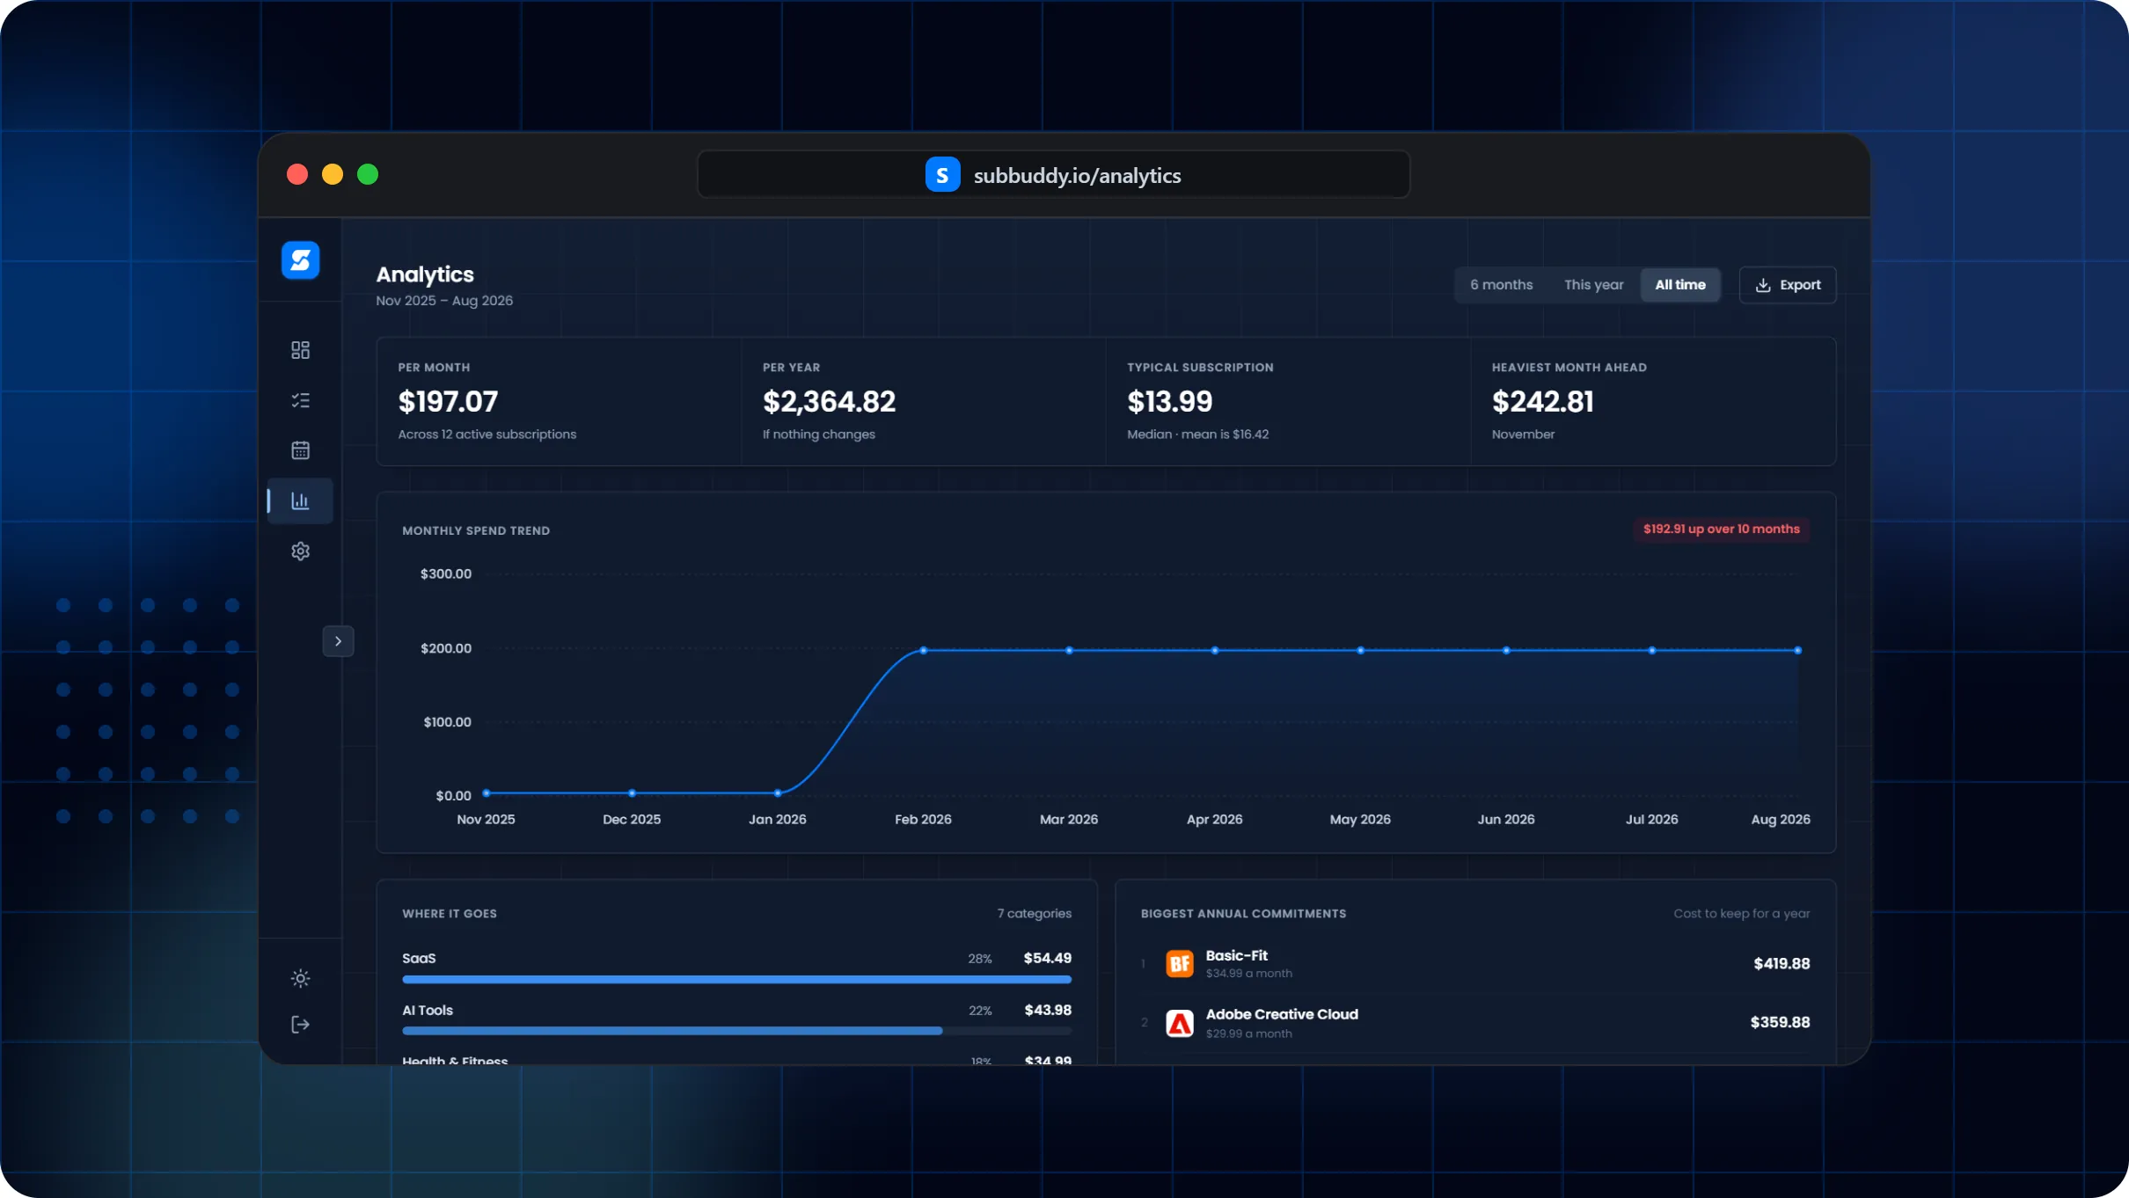Click the SaaS category progress bar
The height and width of the screenshot is (1198, 2129).
coord(736,979)
